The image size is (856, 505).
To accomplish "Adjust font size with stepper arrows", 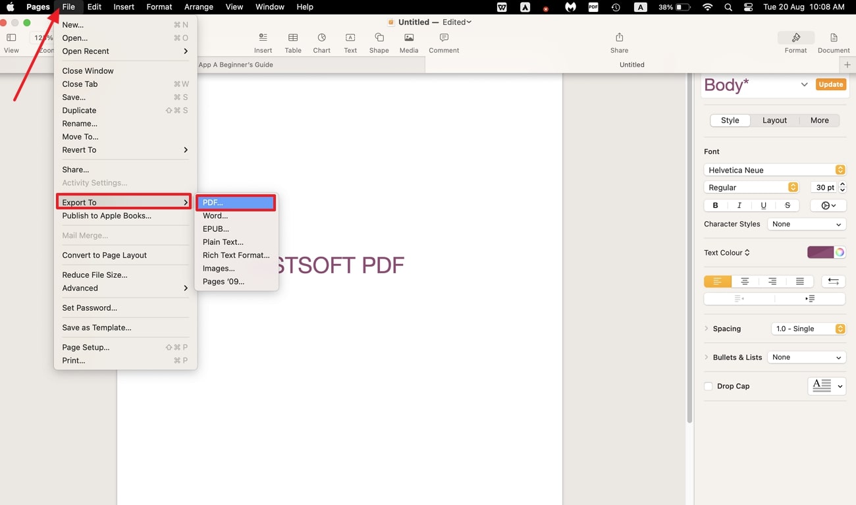I will tap(842, 188).
